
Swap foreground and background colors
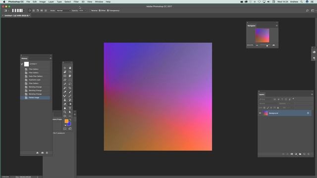(70, 120)
